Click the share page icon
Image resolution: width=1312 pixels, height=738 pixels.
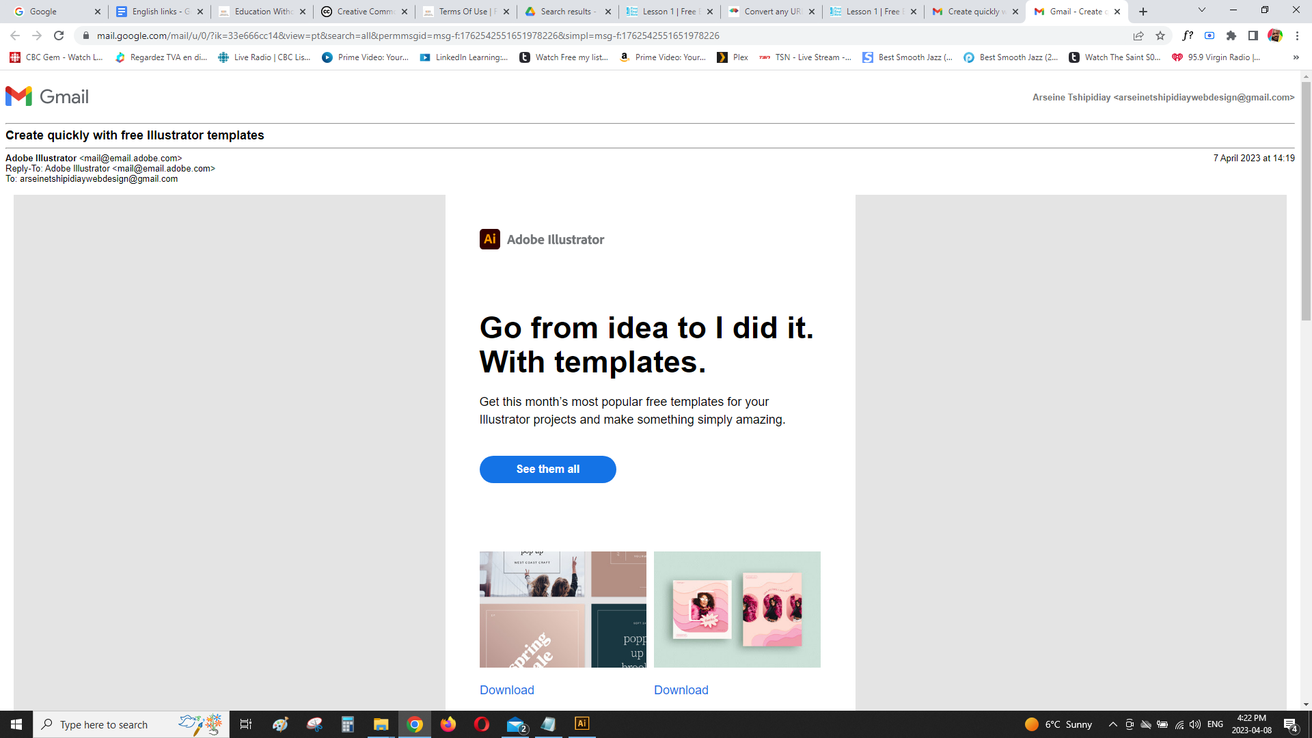click(x=1138, y=36)
